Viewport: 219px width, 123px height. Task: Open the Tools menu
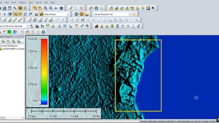coord(14,2)
